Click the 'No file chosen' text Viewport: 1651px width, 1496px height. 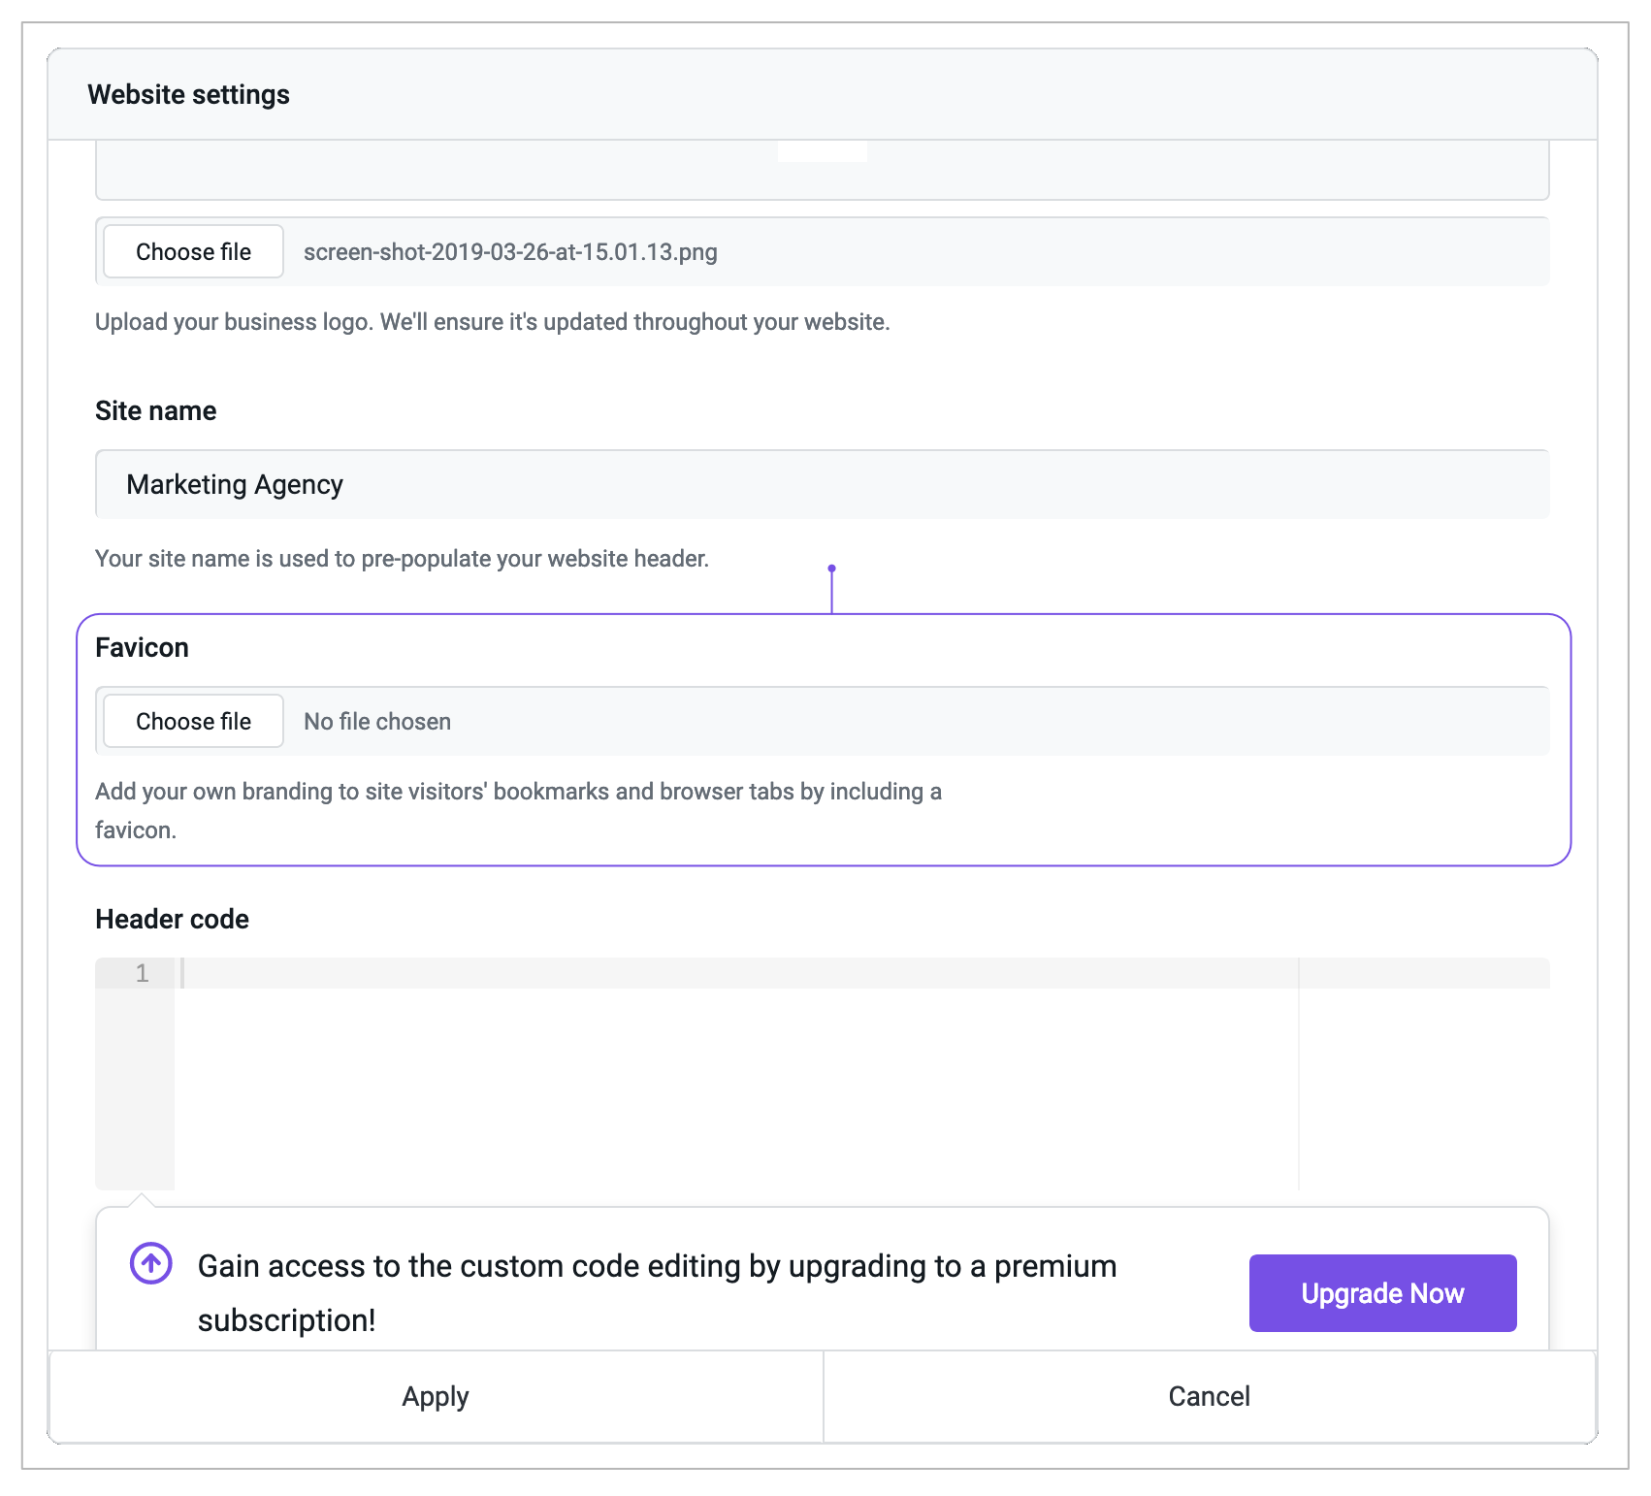pyautogui.click(x=377, y=722)
